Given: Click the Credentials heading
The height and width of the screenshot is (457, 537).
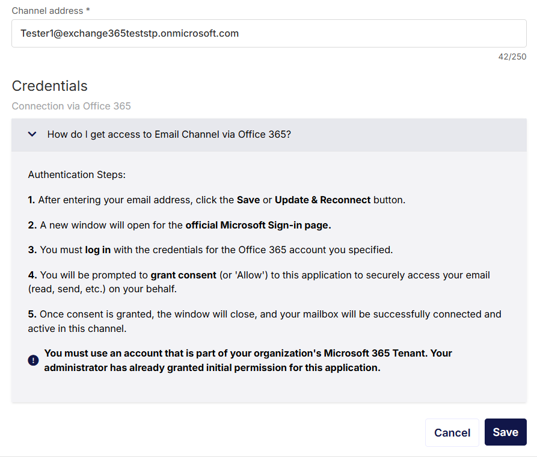Looking at the screenshot, I should point(50,86).
